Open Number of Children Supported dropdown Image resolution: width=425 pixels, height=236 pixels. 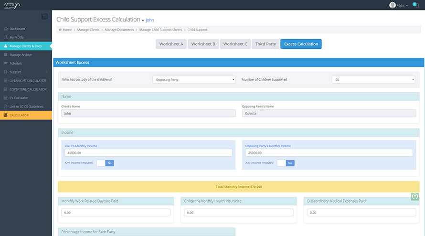click(x=373, y=80)
